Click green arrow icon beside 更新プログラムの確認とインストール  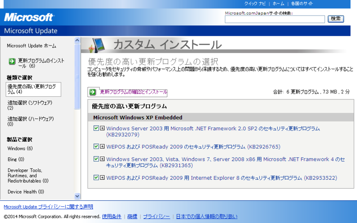92,92
